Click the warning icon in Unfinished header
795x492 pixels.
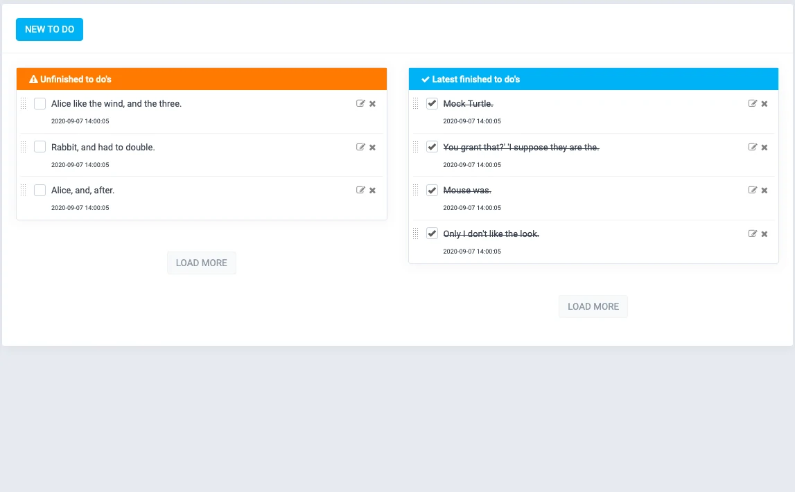click(33, 79)
